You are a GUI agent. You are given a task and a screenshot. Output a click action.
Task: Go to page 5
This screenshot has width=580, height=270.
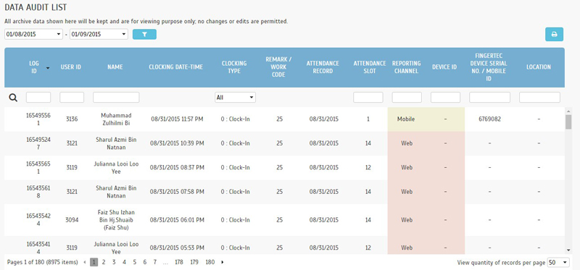135,262
